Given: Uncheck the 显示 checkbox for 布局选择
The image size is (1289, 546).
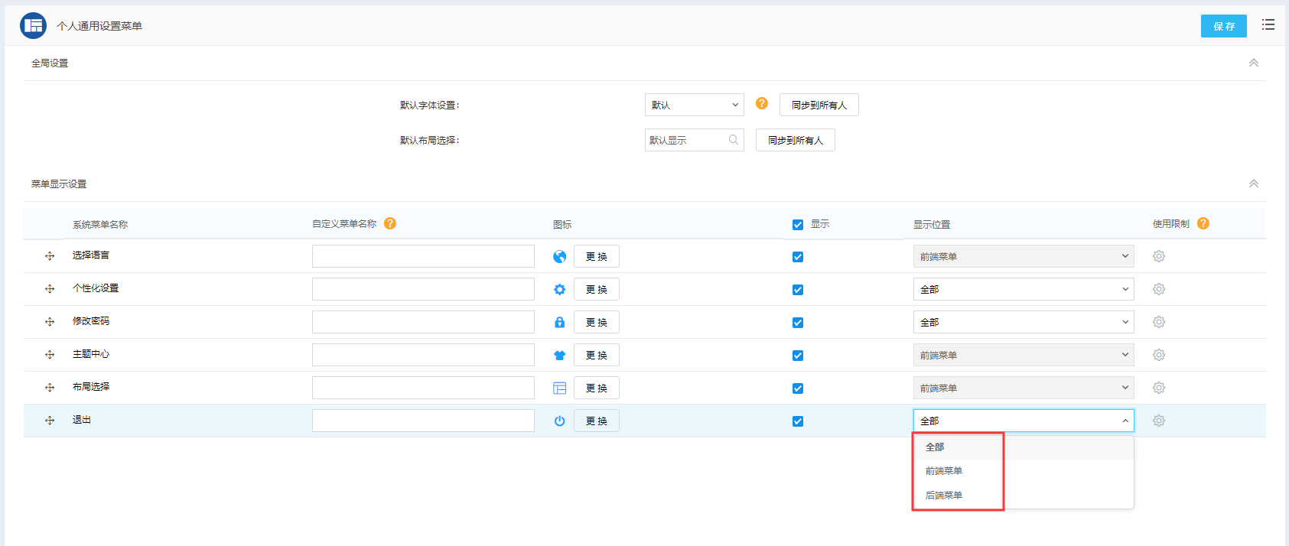Looking at the screenshot, I should pos(798,388).
